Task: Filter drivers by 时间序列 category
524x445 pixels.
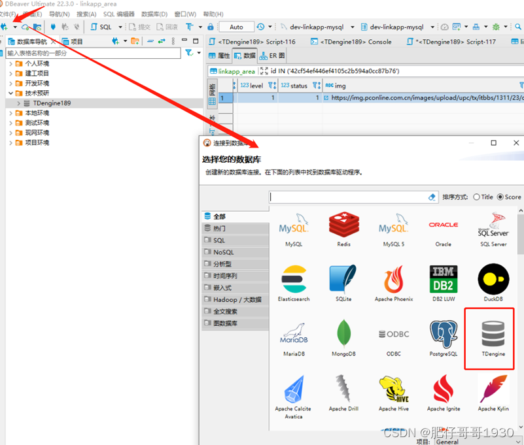Action: coord(236,276)
